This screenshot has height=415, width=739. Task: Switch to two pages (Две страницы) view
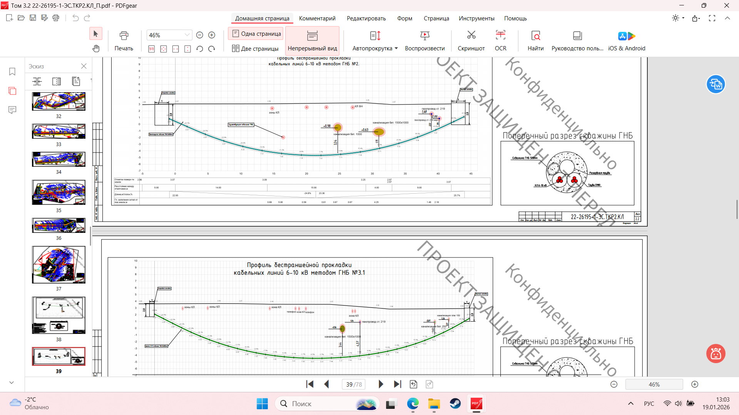(255, 48)
